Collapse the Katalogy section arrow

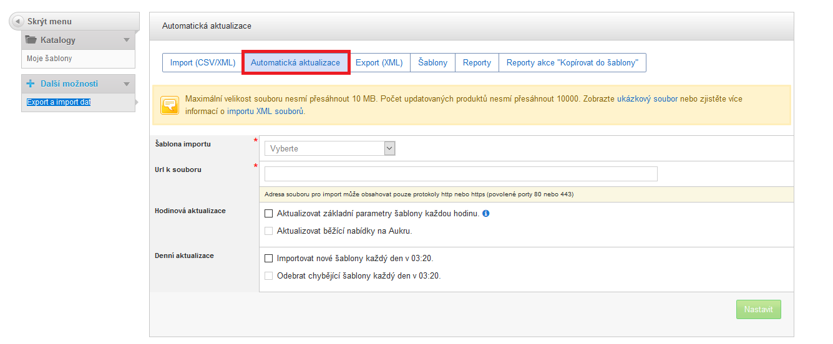click(x=127, y=40)
